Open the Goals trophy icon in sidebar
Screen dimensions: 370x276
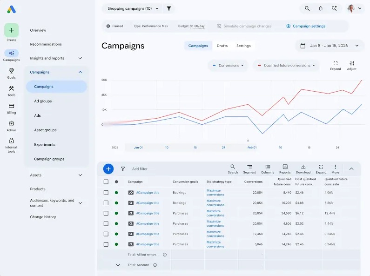pyautogui.click(x=11, y=71)
